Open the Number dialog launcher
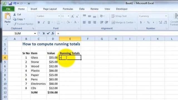This screenshot has height=100, width=178. click(166, 28)
